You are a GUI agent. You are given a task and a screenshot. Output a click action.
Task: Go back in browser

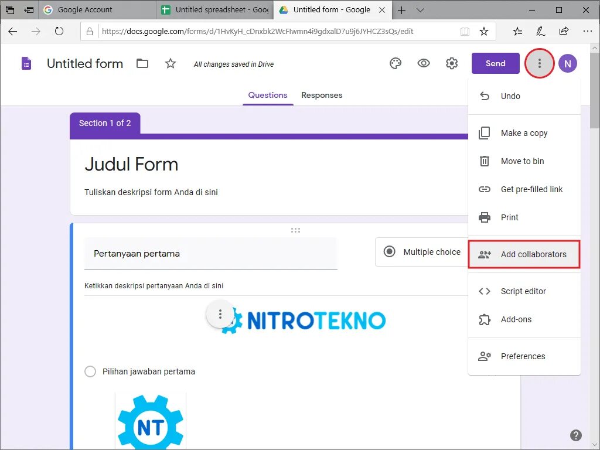(x=13, y=32)
